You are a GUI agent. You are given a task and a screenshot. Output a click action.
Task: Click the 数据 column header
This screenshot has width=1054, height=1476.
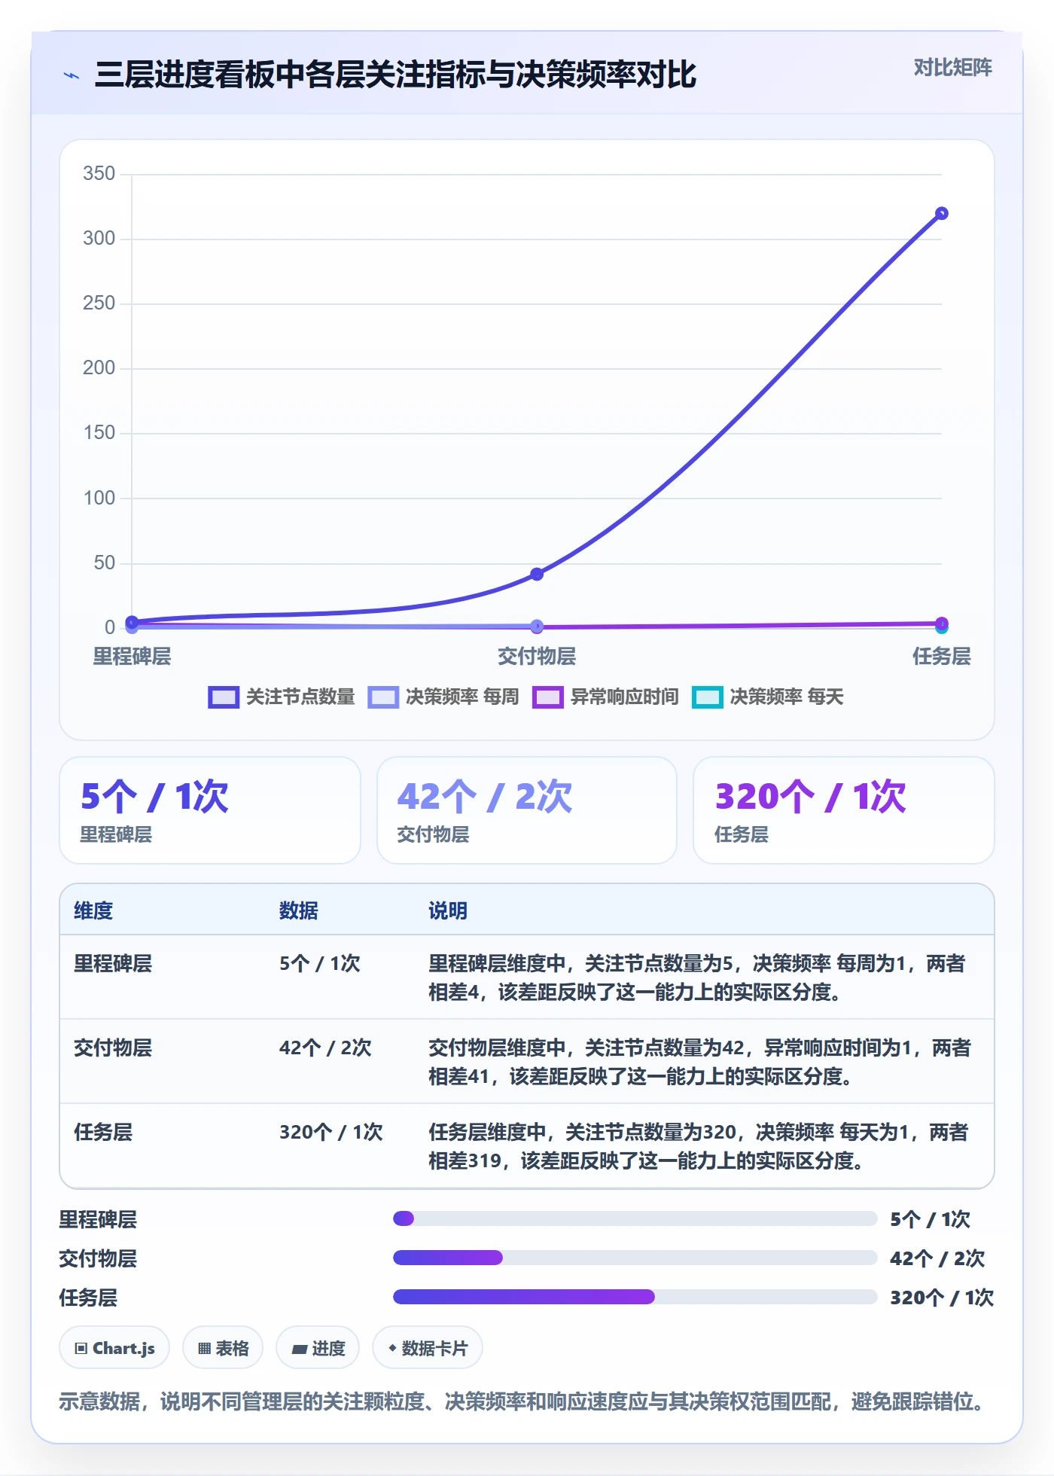299,910
